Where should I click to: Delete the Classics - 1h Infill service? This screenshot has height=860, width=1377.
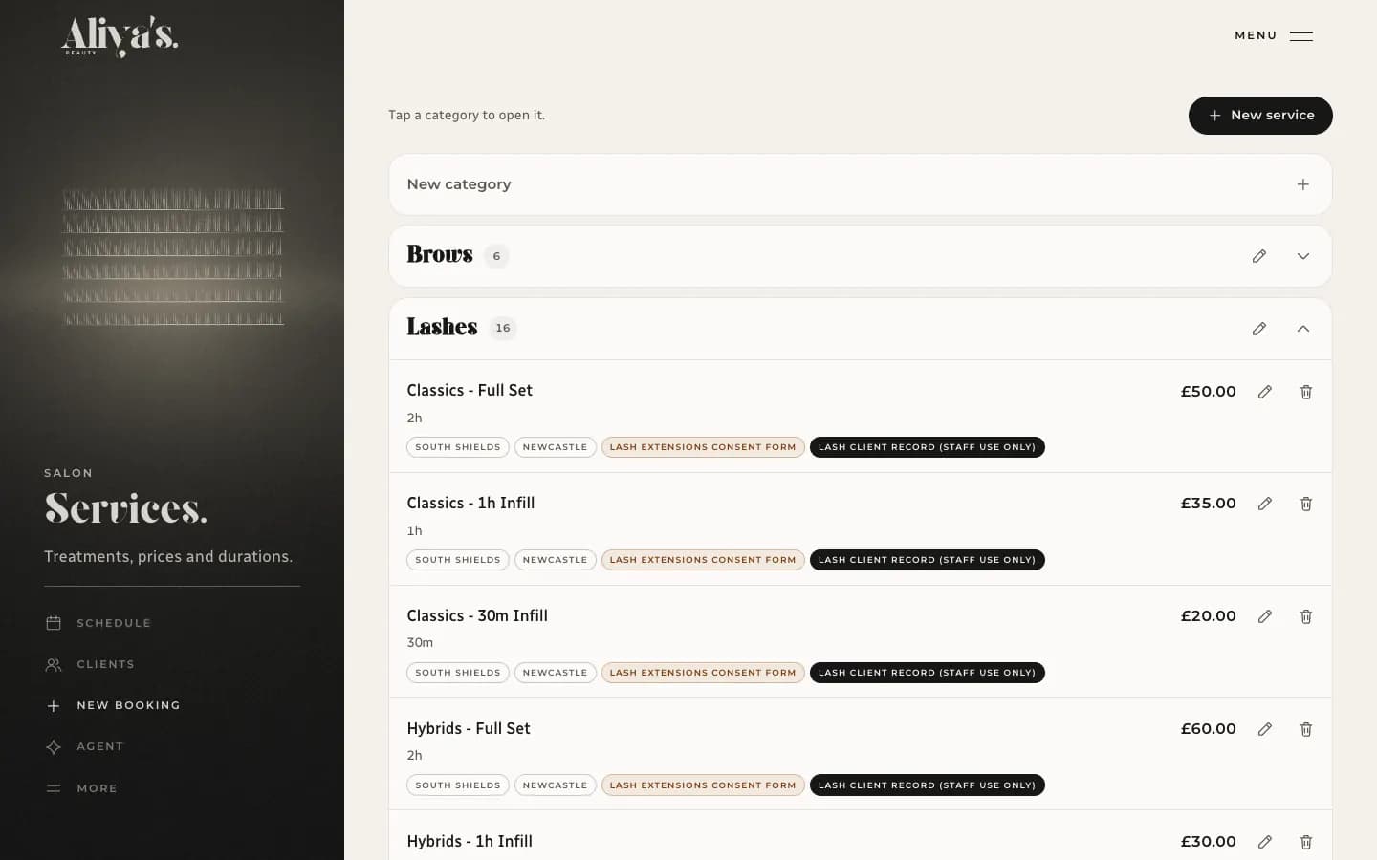[x=1306, y=504]
